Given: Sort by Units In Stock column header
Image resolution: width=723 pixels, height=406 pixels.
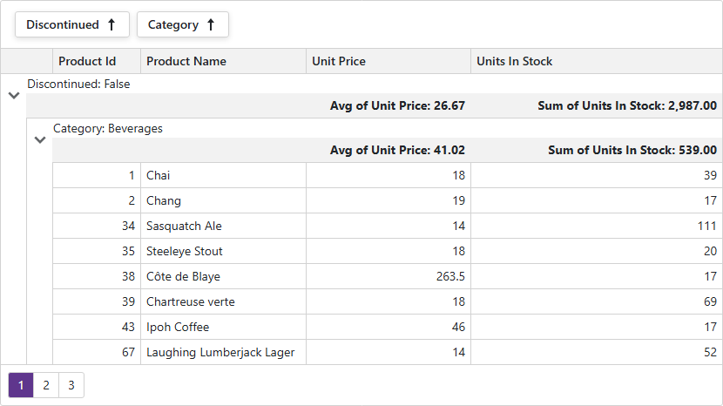Looking at the screenshot, I should [x=597, y=61].
